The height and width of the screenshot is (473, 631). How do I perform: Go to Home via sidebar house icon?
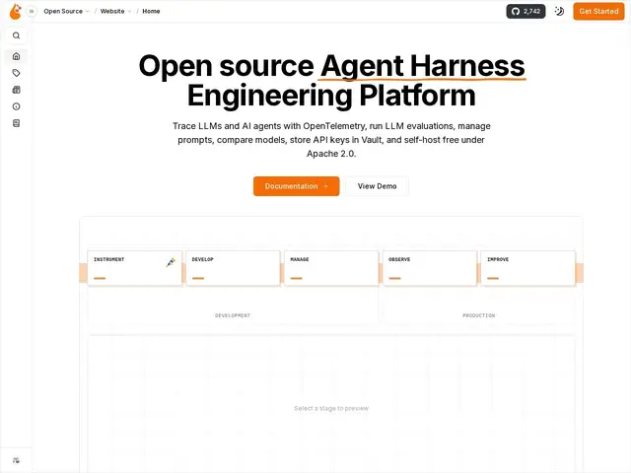[x=16, y=56]
